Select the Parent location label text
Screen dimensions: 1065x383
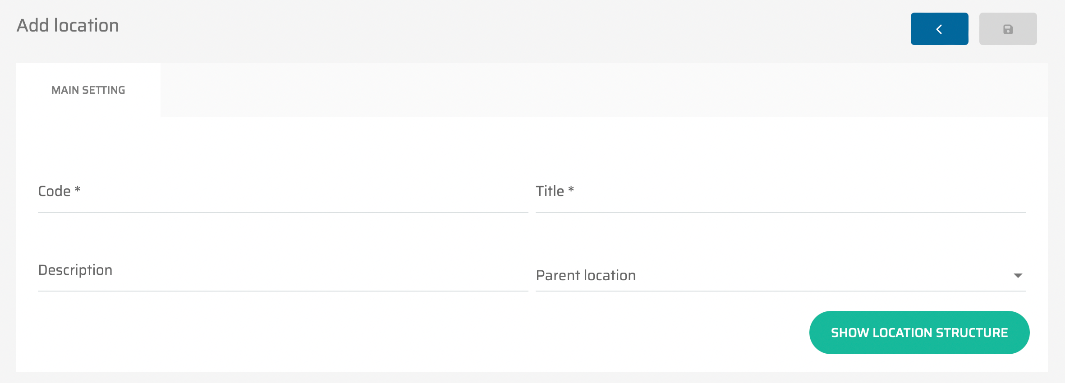(586, 275)
